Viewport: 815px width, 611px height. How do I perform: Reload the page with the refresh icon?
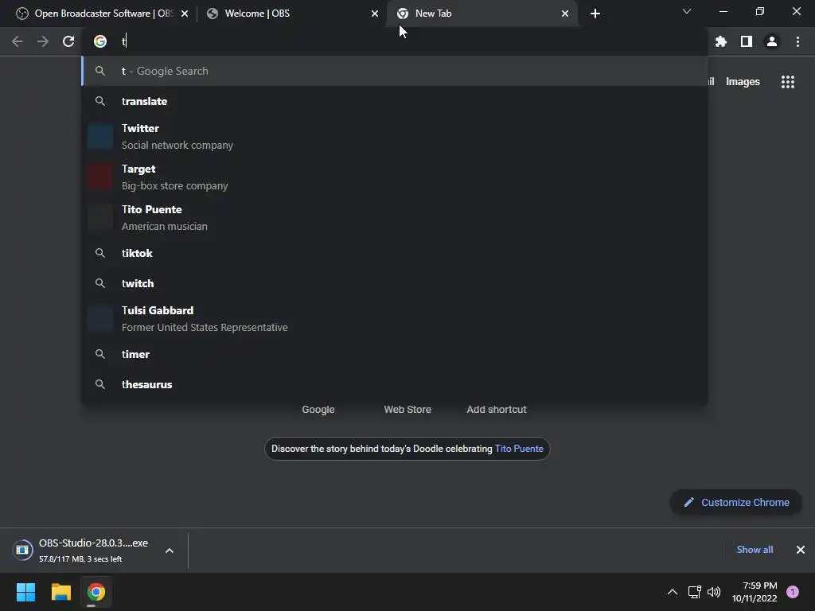point(68,41)
